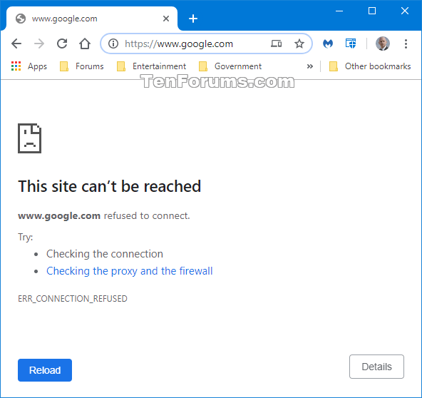Open the Forums bookmark folder

tap(81, 66)
